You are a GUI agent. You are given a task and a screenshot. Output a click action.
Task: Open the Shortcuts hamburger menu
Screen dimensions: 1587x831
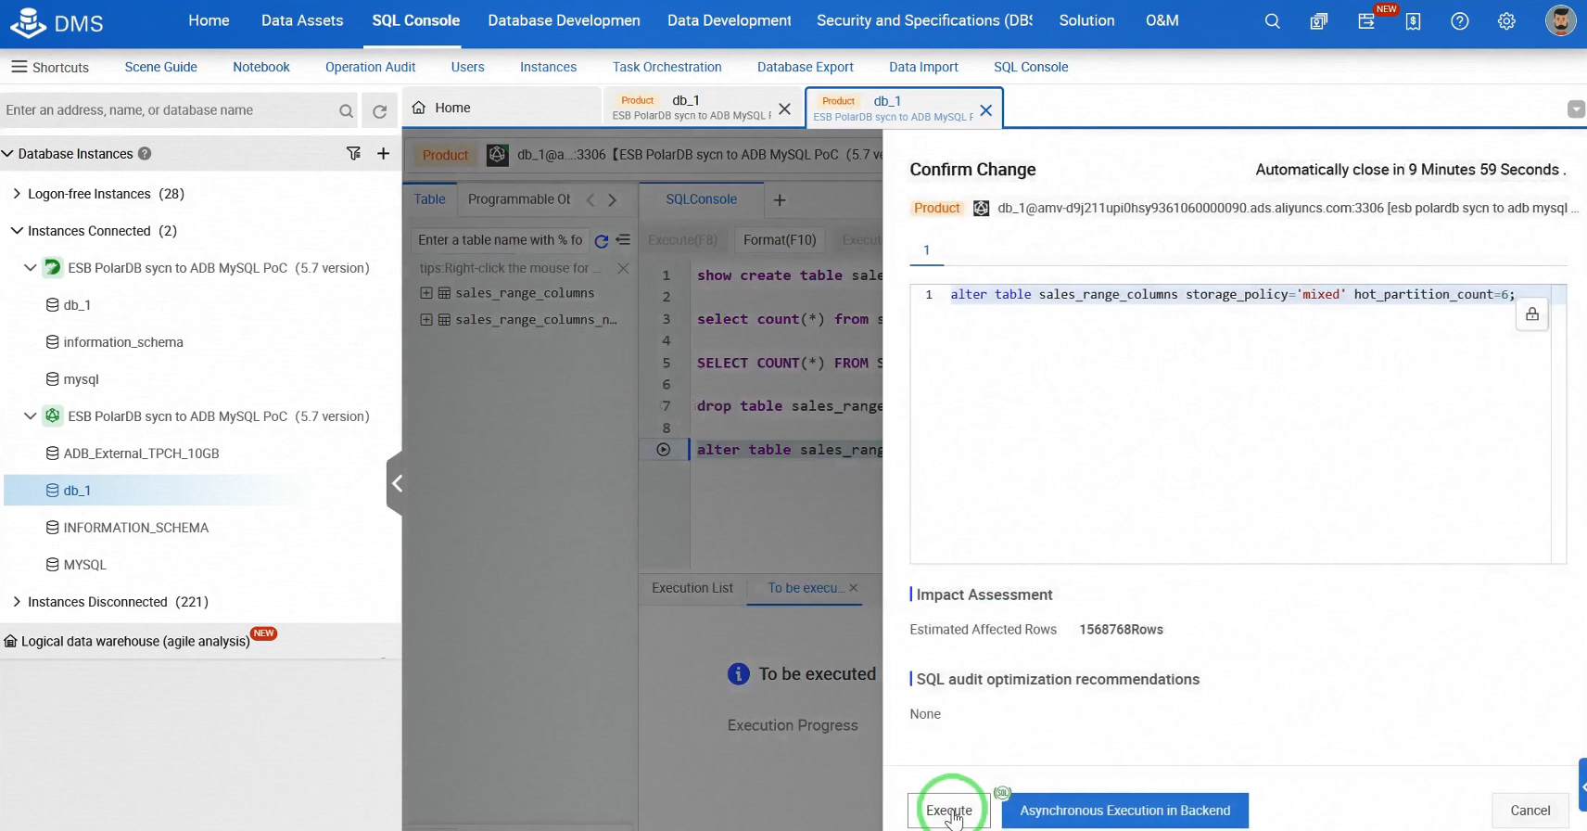[x=19, y=67]
